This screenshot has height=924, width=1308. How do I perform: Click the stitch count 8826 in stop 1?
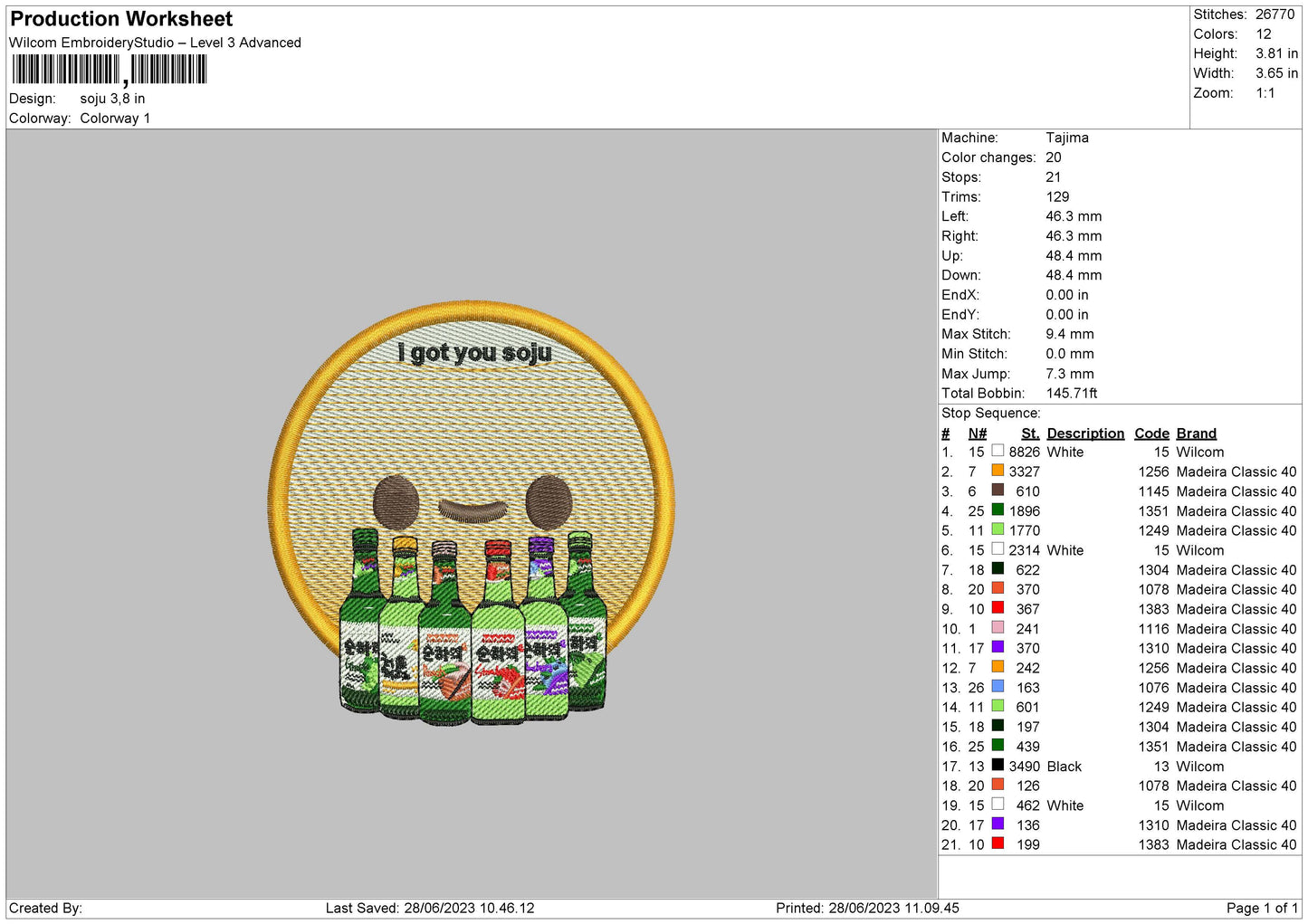(1025, 452)
